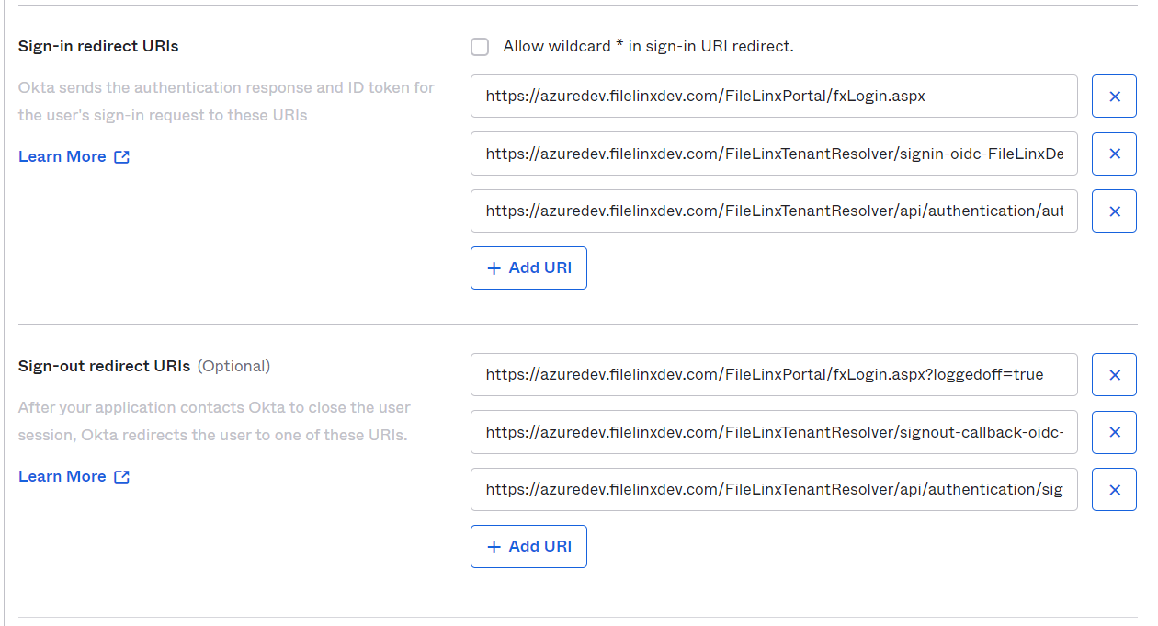This screenshot has height=626, width=1158.
Task: Enable Allow wildcard in sign-in URI redirect
Action: tap(480, 47)
